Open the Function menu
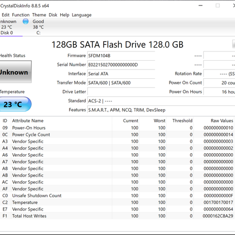Image resolution: width=235 pixels, height=235 pixels. [21, 15]
